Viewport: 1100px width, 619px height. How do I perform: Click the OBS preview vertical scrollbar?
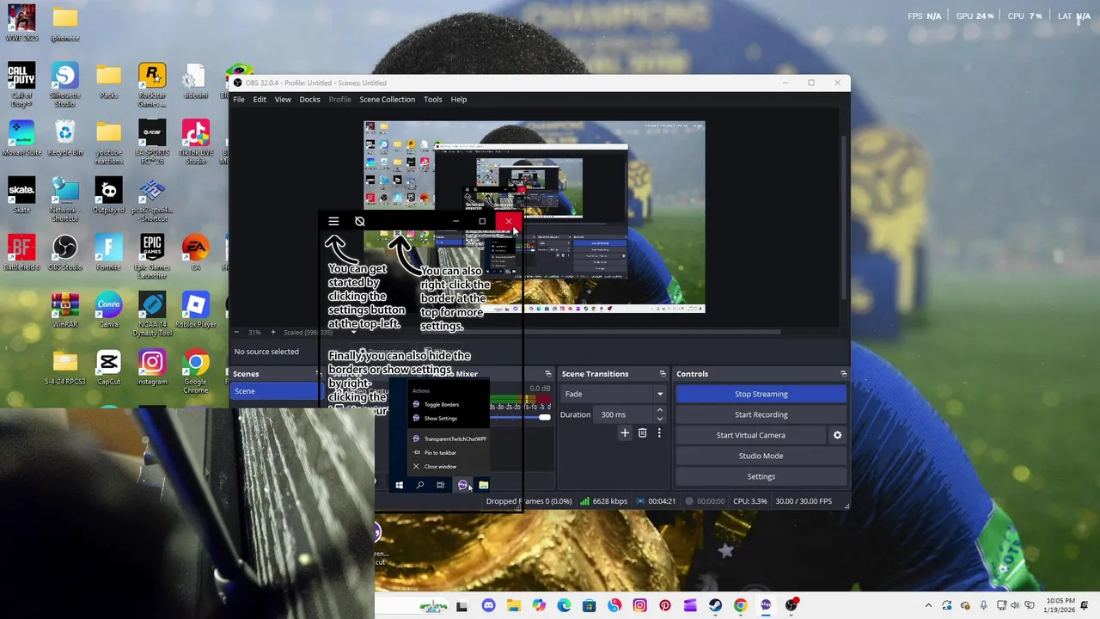845,215
